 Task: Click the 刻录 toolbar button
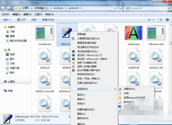[34, 20]
